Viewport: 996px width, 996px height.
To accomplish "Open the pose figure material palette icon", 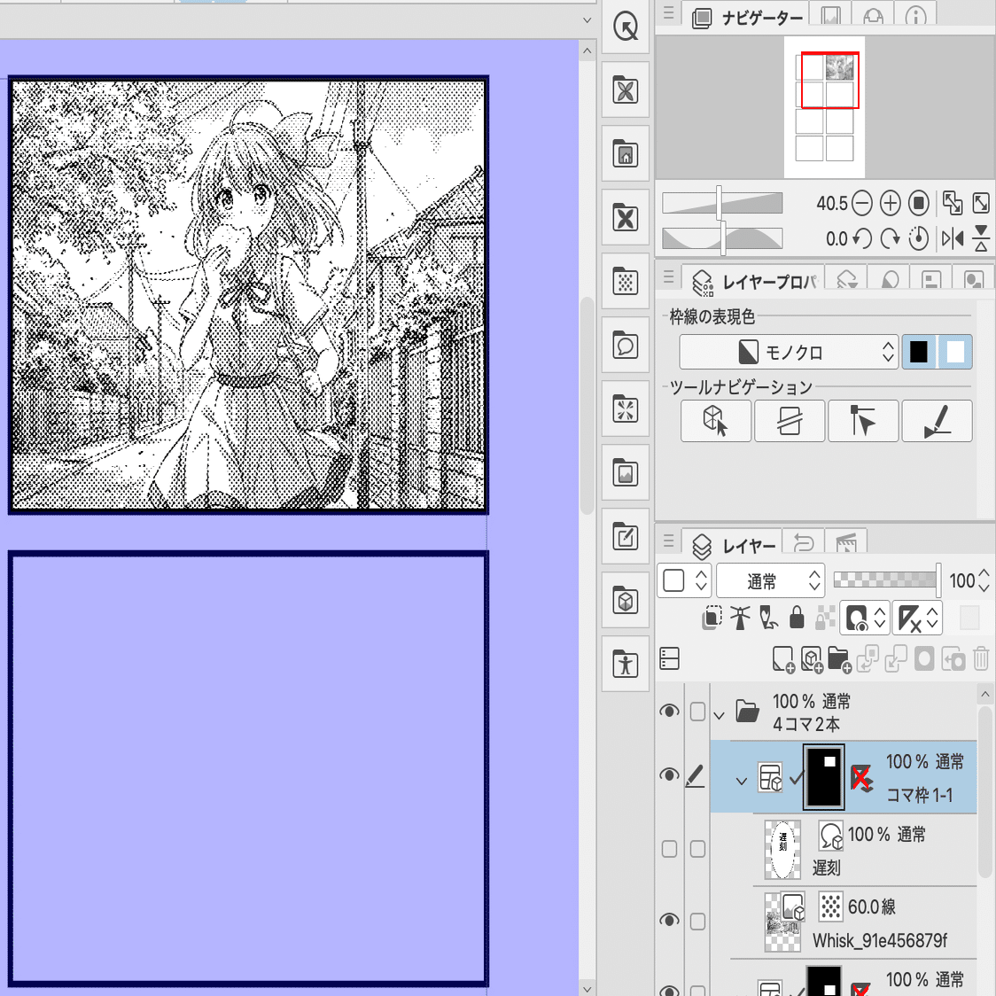I will click(626, 665).
